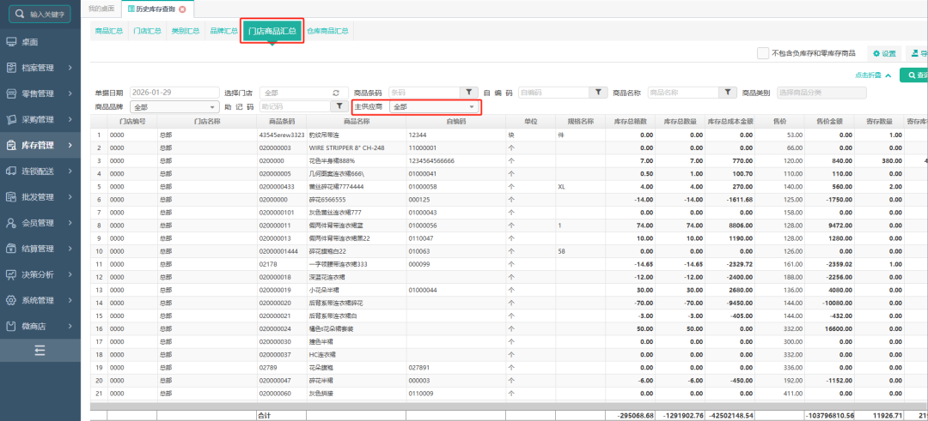Switch to 仓库商品汇总 tab

pos(328,31)
